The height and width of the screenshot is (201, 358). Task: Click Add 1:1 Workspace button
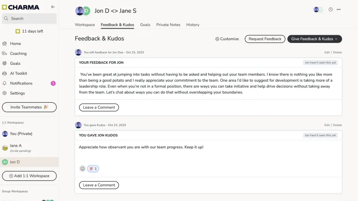pos(29,176)
